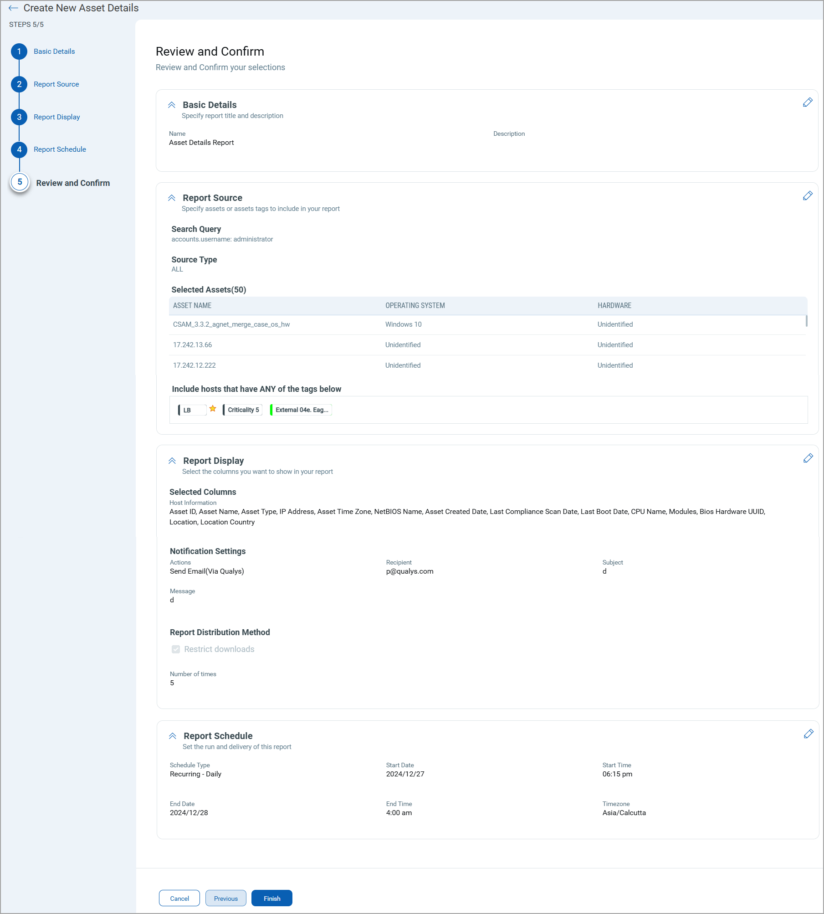
Task: Click the Selected Assets(50) heading
Action: (209, 290)
